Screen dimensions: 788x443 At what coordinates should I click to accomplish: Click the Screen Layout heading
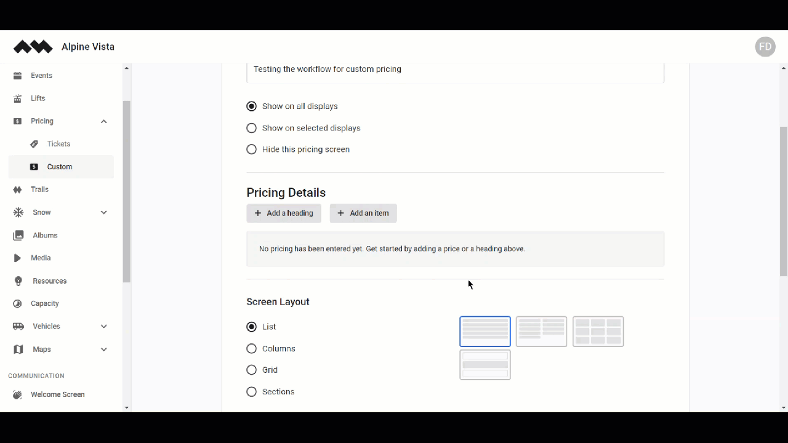point(278,301)
